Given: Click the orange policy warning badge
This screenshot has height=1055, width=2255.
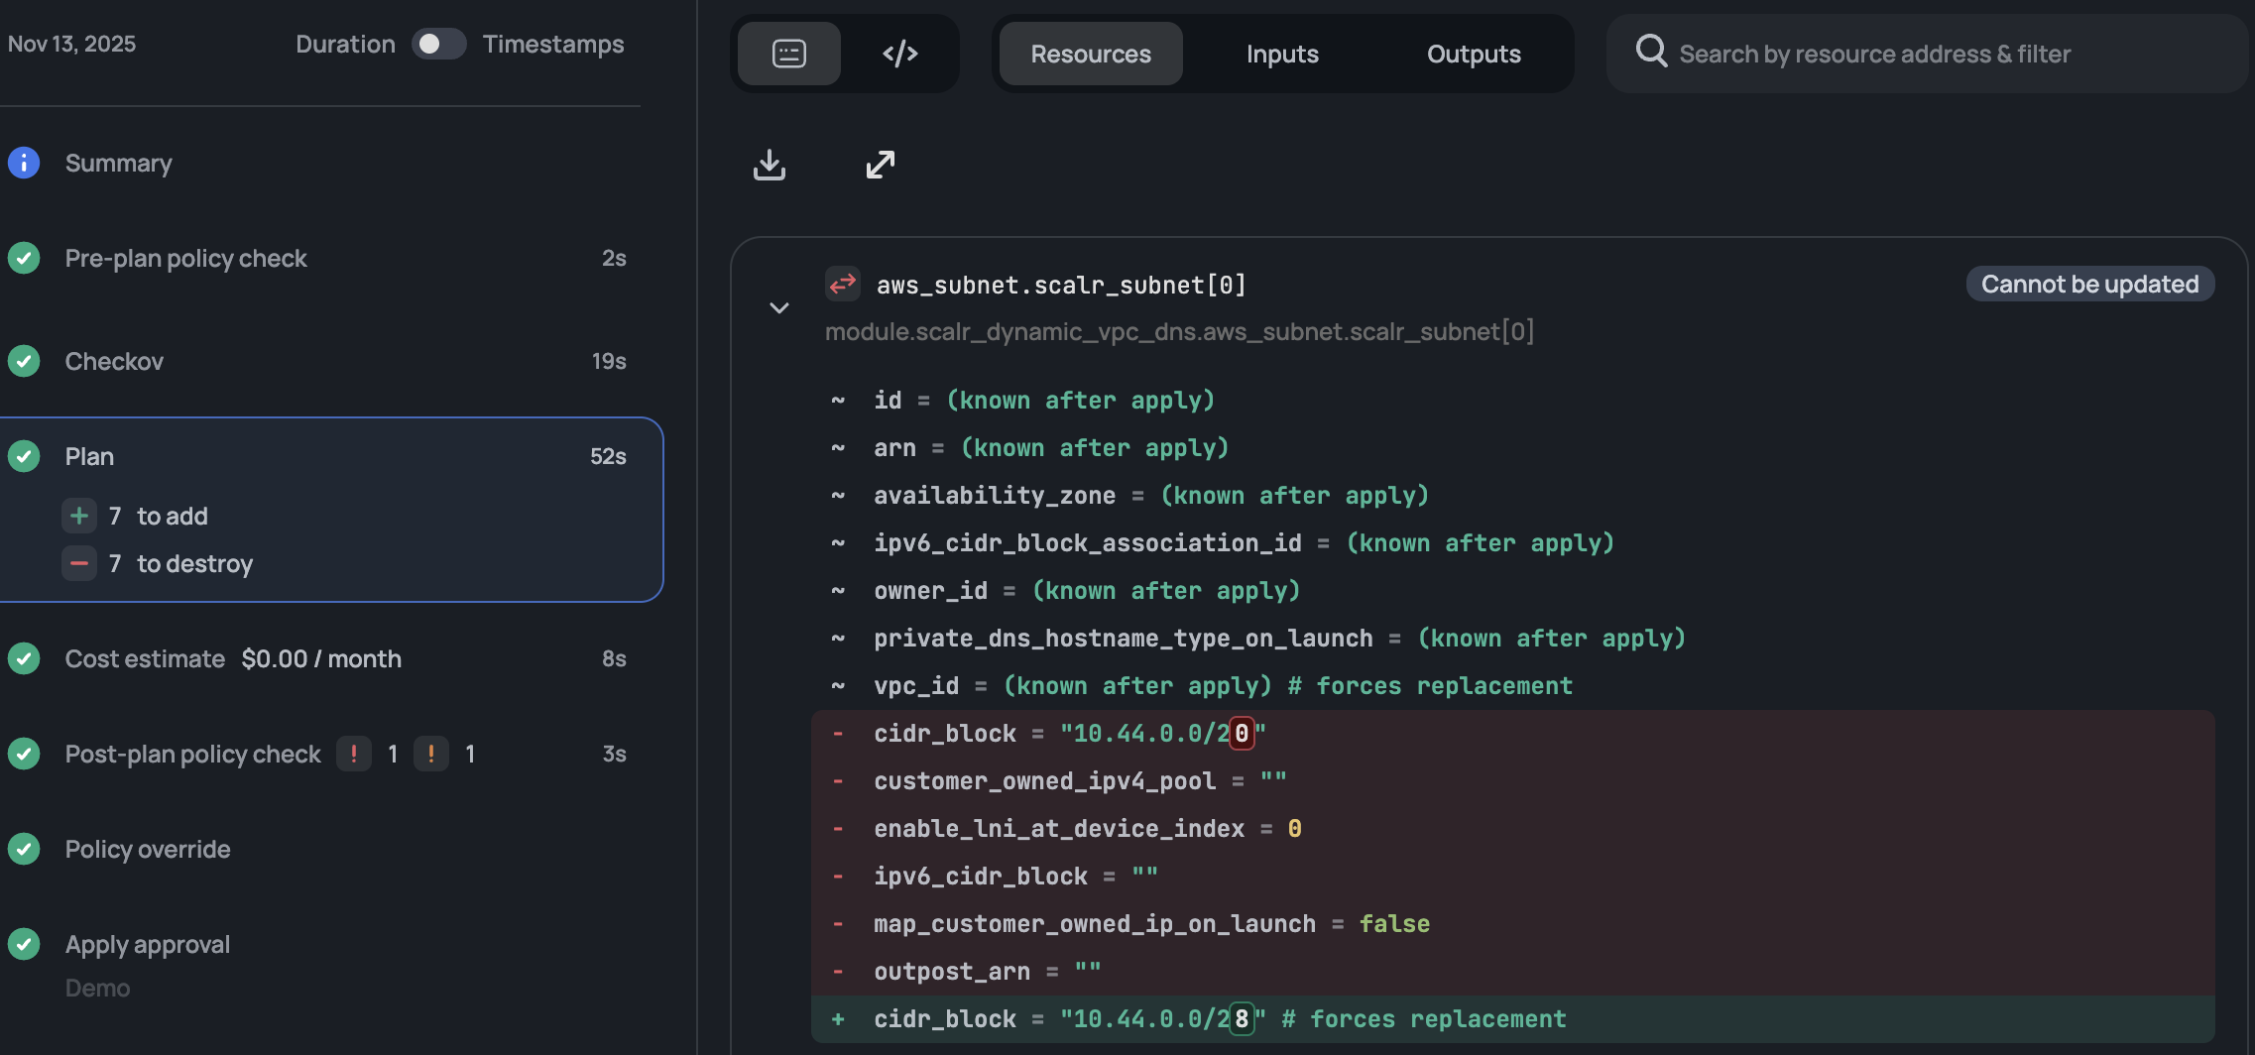Looking at the screenshot, I should click(431, 755).
